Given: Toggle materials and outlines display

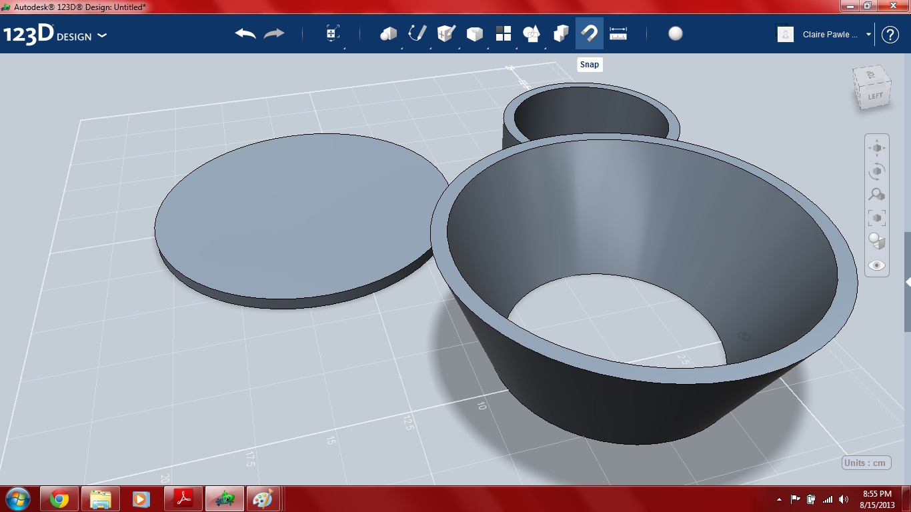Looking at the screenshot, I should click(877, 241).
